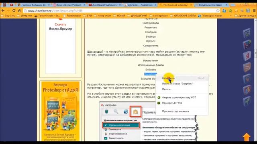The width and height of the screenshot is (257, 144).
Task: Click the WOT green circle icon in context menu
Action: (159, 98)
